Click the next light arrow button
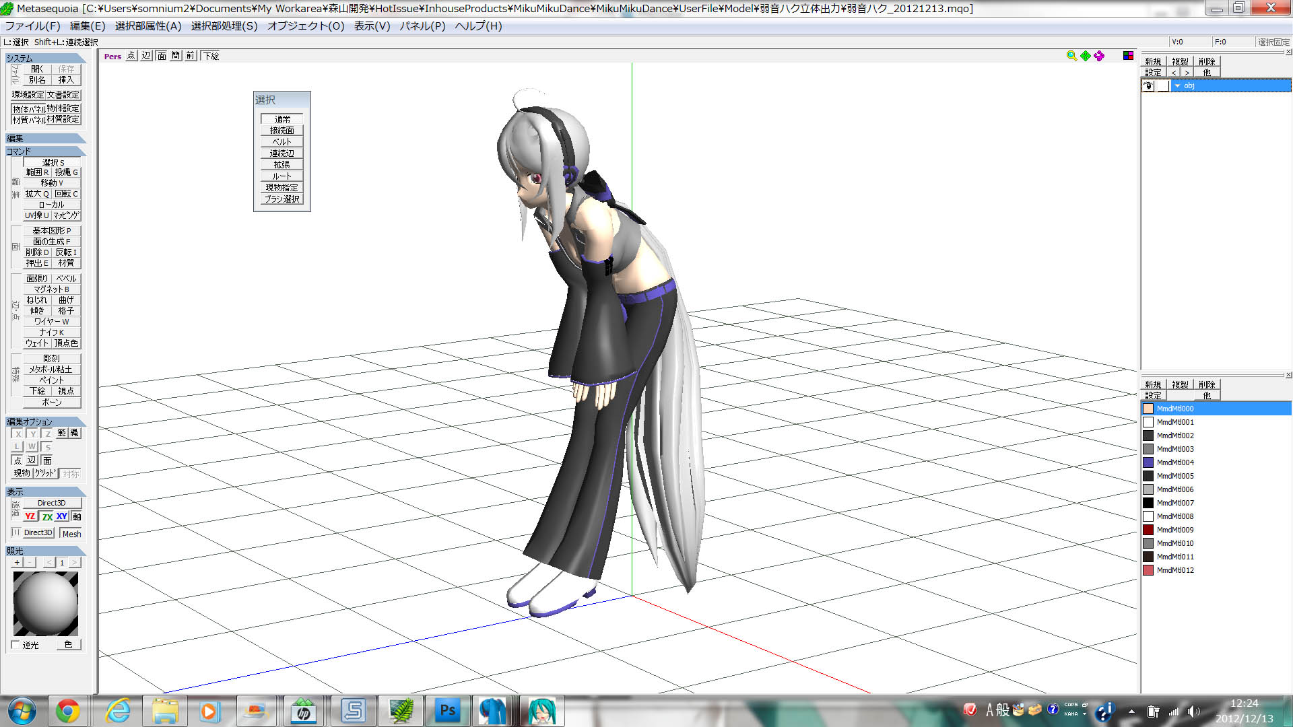This screenshot has height=727, width=1293. point(75,563)
